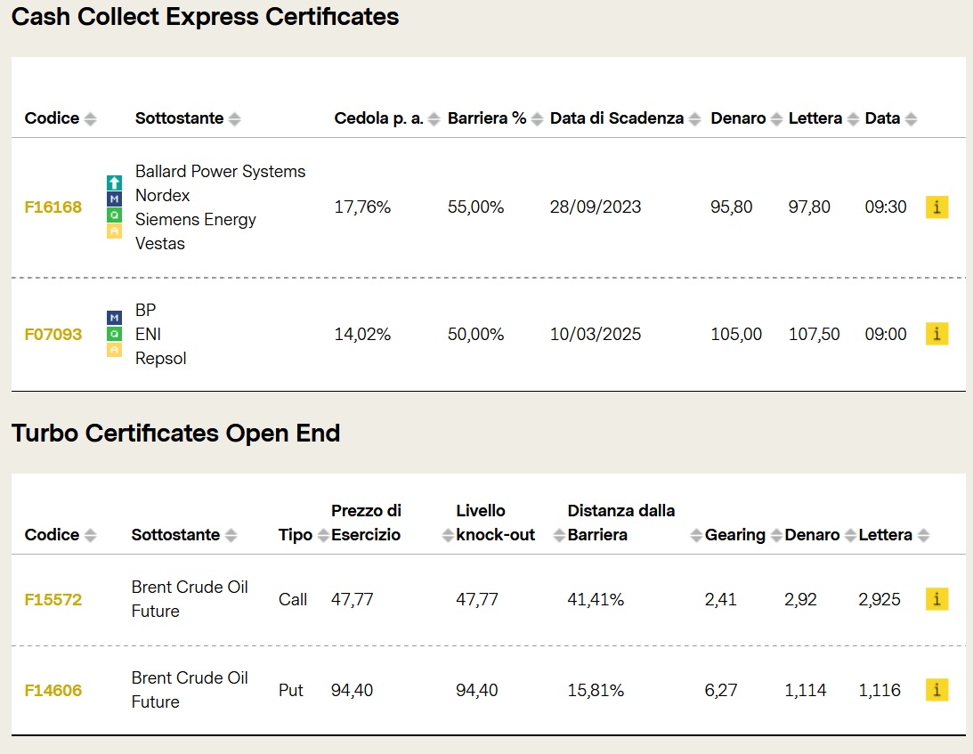Select ENI underlying text
973x754 pixels.
149,334
